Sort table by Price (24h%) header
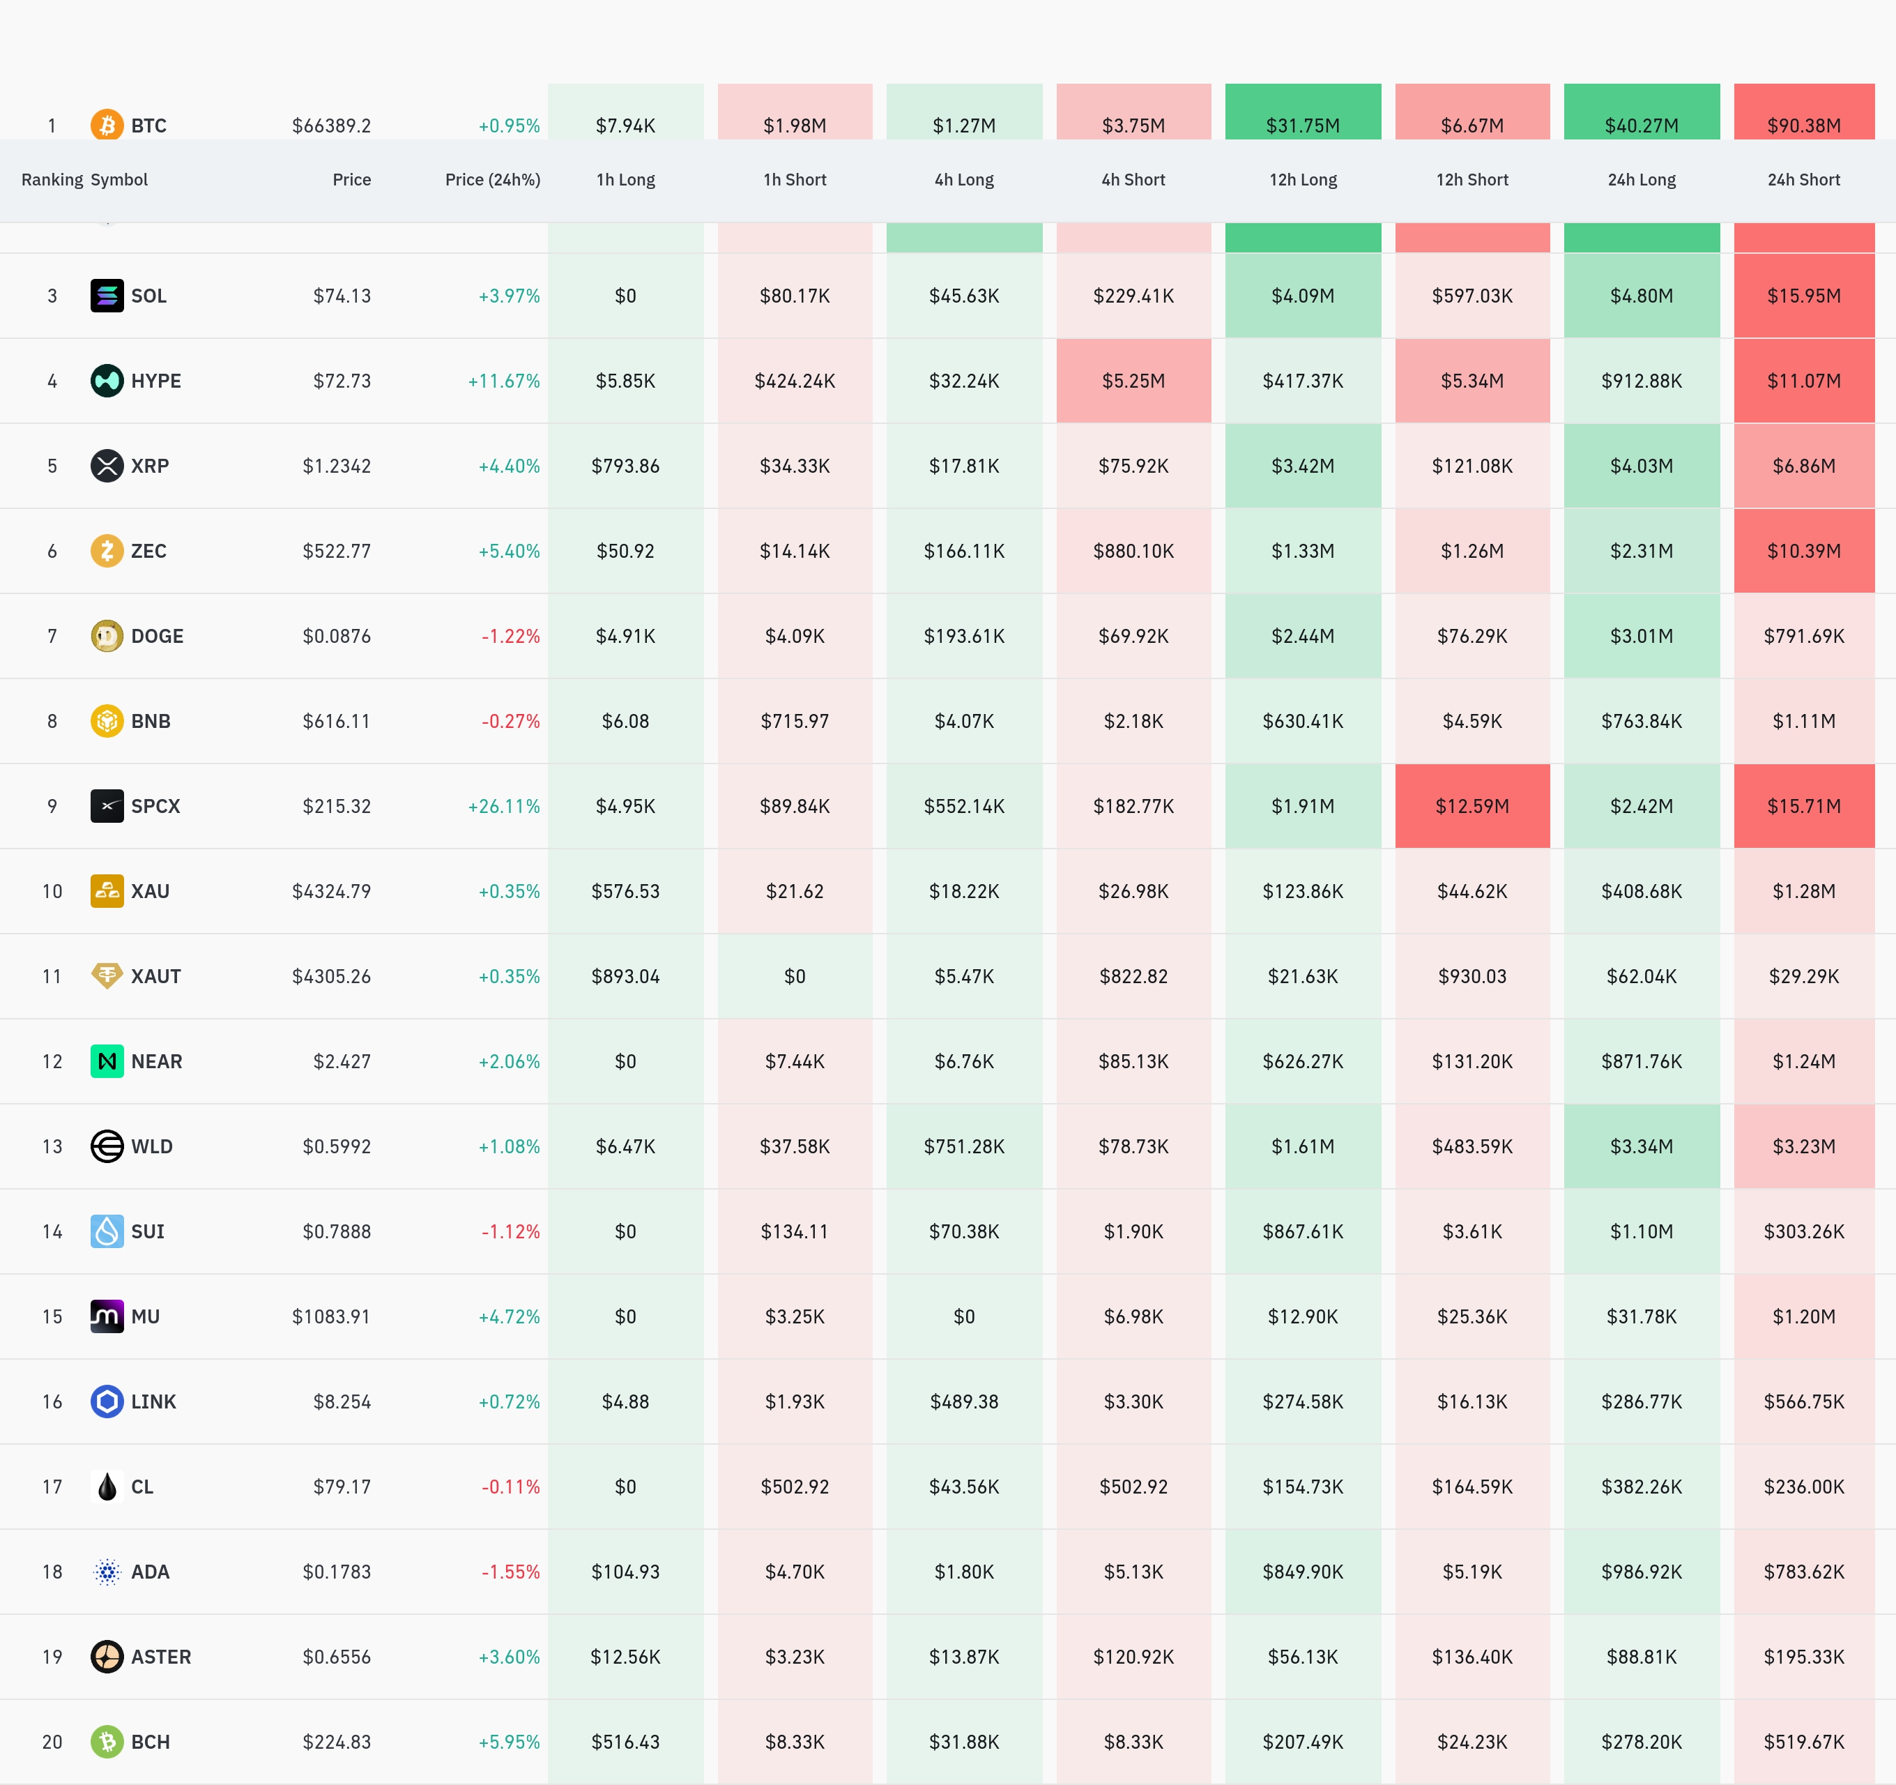The height and width of the screenshot is (1785, 1896). [492, 179]
